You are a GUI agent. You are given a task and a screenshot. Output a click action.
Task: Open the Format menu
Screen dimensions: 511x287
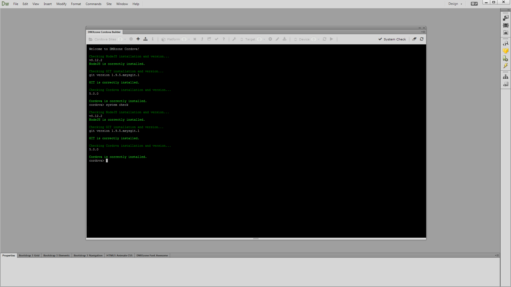[76, 4]
